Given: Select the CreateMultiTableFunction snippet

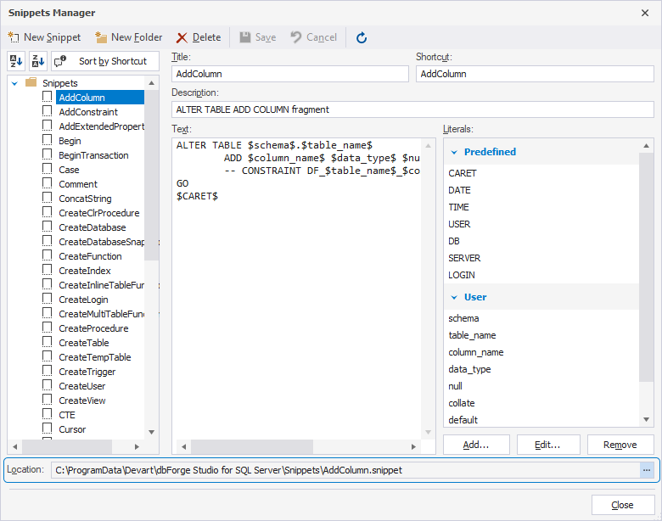Looking at the screenshot, I should 101,314.
